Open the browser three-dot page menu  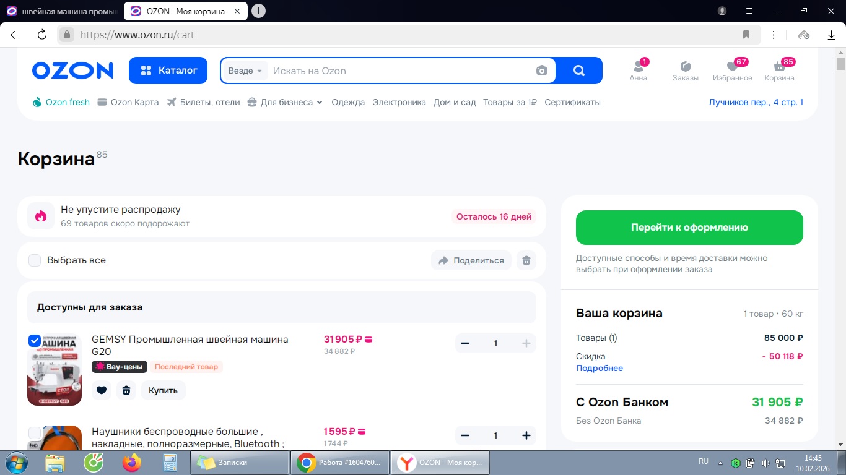773,35
